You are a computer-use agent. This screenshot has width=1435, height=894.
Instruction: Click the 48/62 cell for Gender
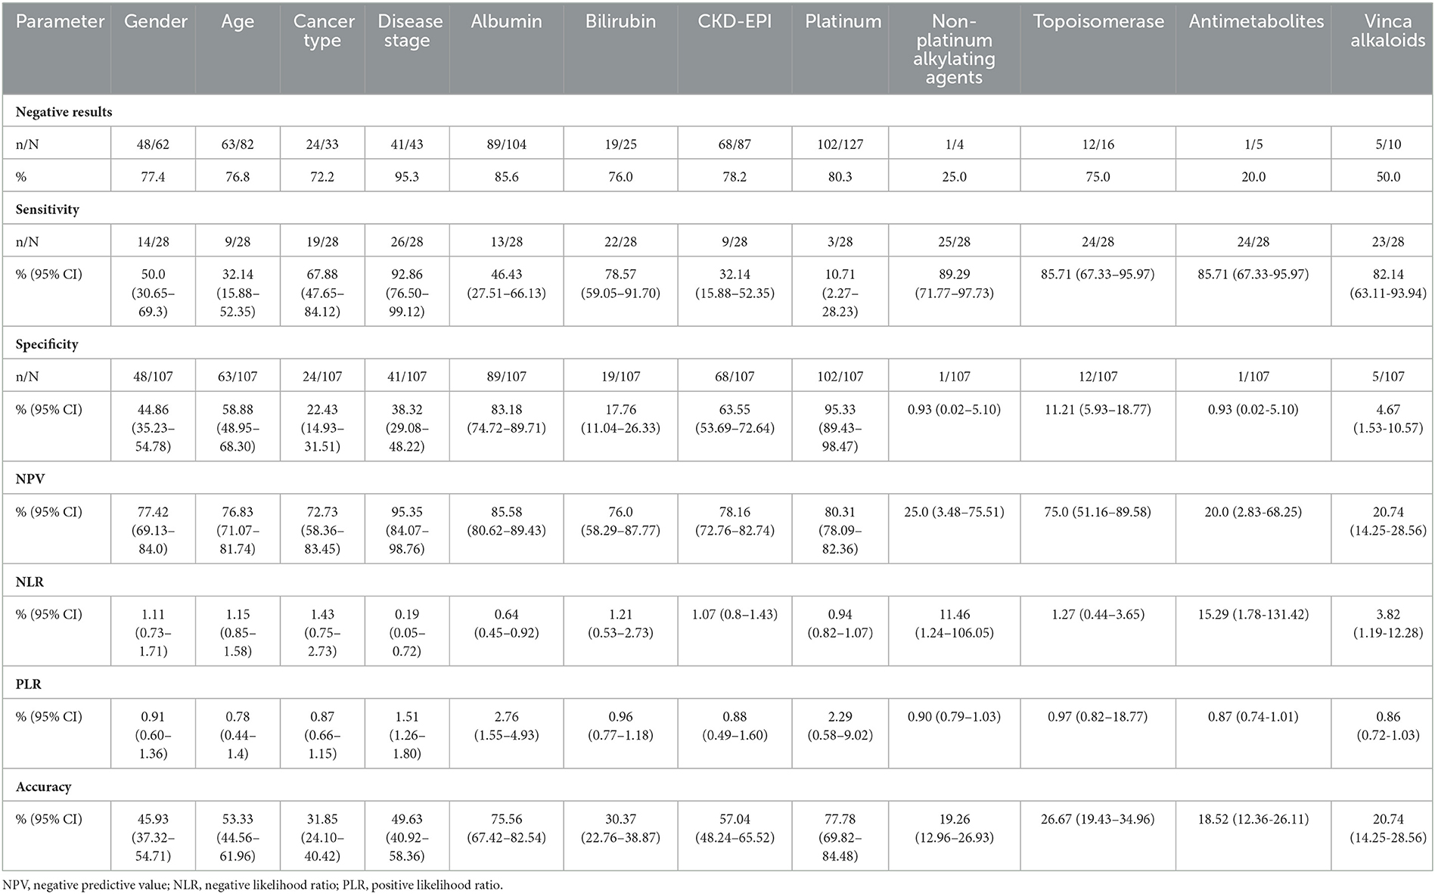pos(153,144)
